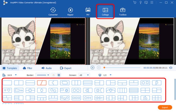Click the playback progress slider
The height and width of the screenshot is (112, 176).
coord(122,68)
